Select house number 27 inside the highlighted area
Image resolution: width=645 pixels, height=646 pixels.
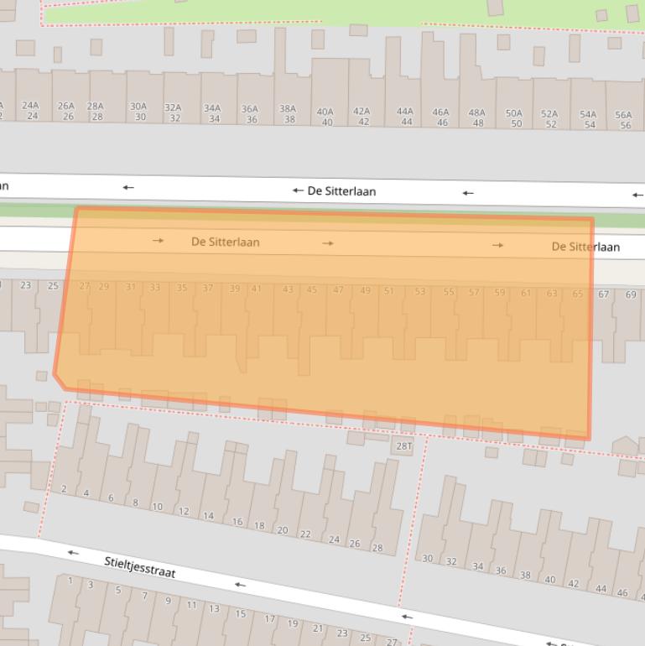point(84,287)
